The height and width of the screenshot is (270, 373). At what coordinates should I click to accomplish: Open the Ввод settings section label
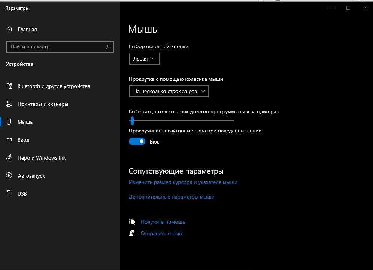23,140
